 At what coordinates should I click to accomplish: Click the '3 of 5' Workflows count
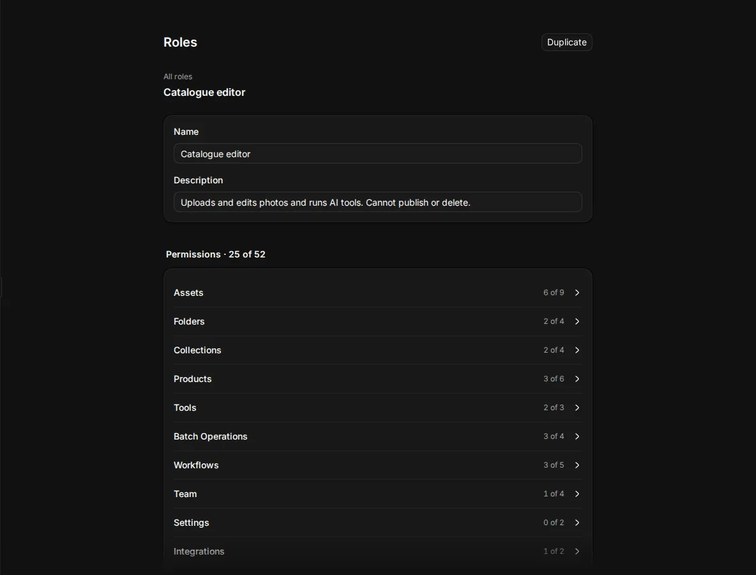(554, 465)
